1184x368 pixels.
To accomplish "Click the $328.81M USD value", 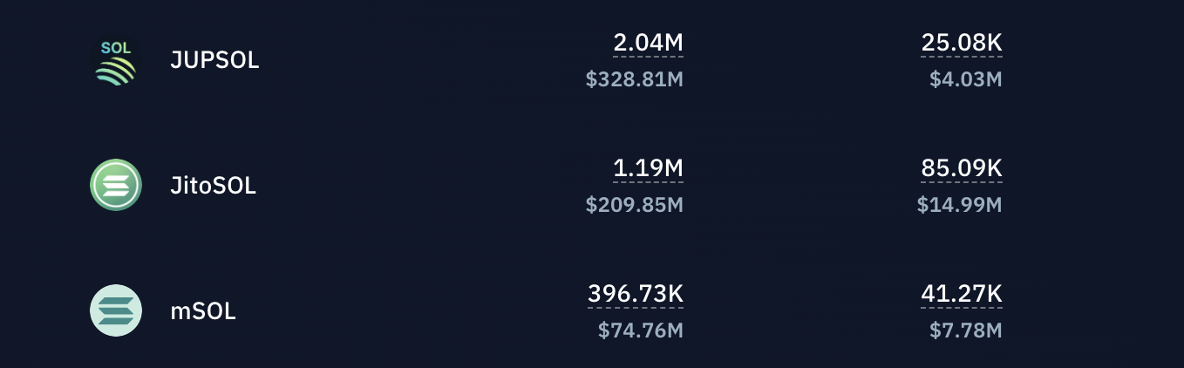I will pos(634,80).
